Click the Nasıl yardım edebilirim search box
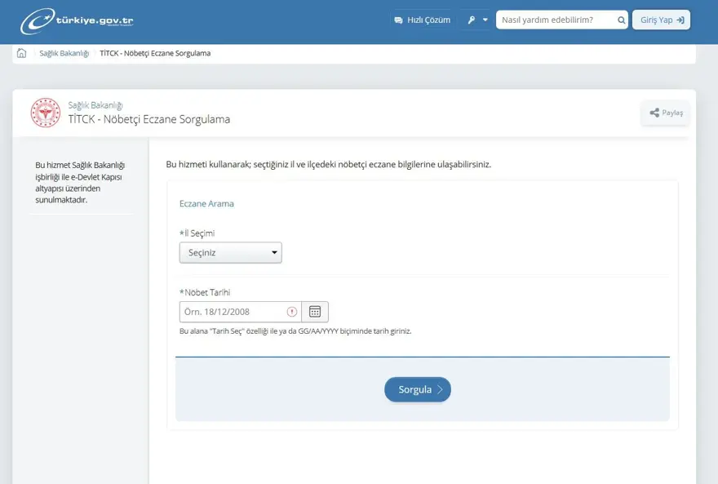 point(555,18)
